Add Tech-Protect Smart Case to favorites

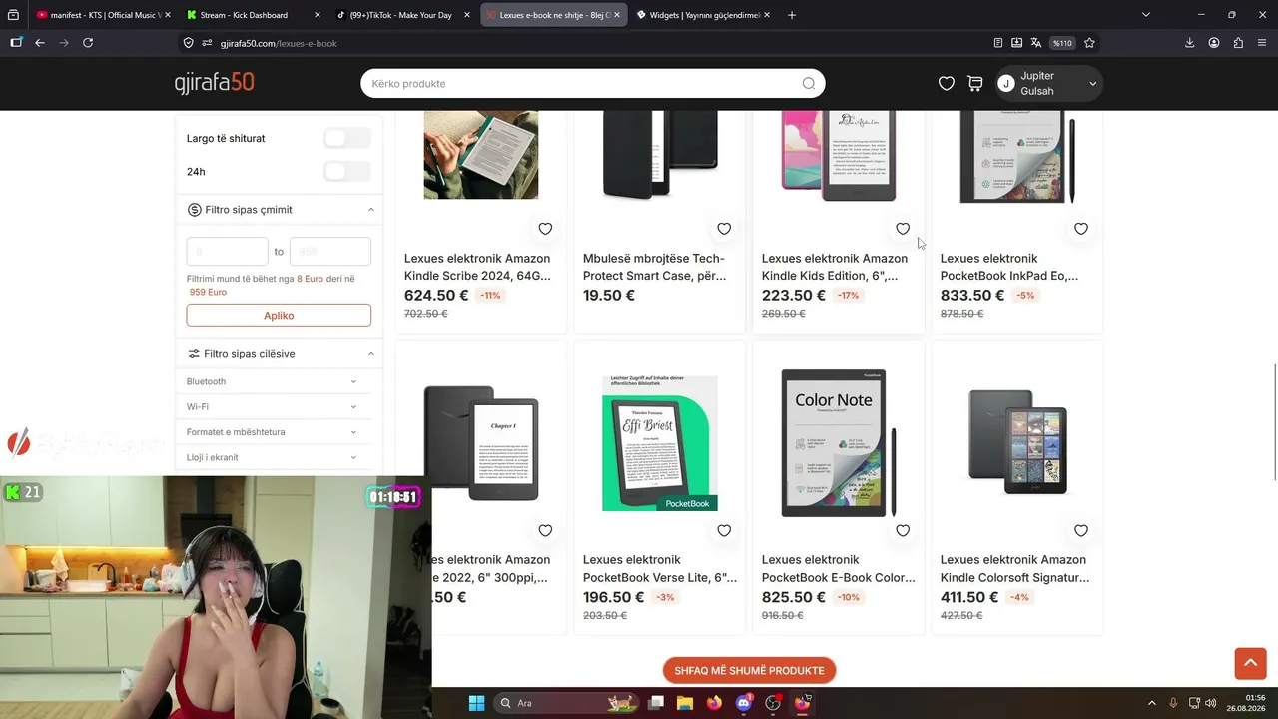click(724, 229)
